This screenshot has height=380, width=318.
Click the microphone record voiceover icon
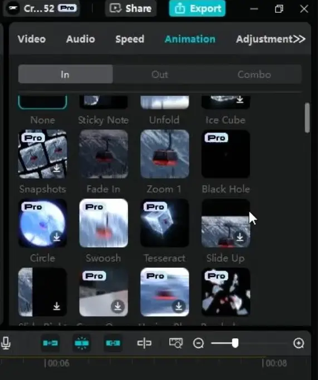pos(6,343)
